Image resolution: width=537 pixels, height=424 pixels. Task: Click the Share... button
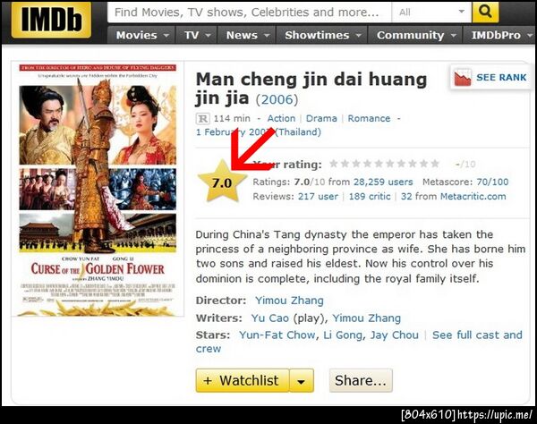click(x=361, y=380)
